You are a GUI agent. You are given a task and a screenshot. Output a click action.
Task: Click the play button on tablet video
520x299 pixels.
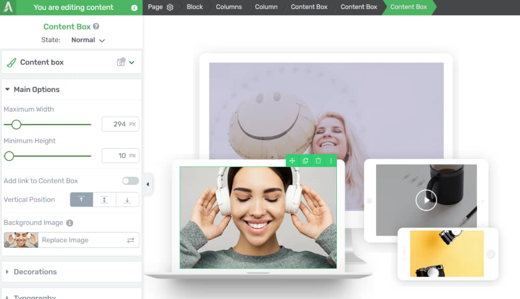(426, 200)
